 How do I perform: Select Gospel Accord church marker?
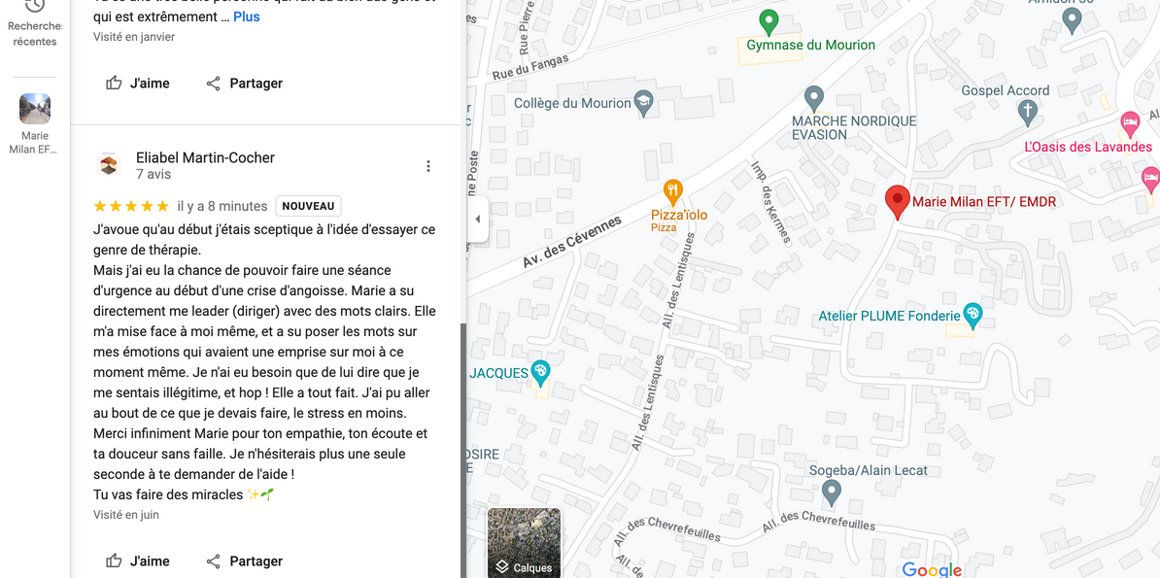(1027, 113)
